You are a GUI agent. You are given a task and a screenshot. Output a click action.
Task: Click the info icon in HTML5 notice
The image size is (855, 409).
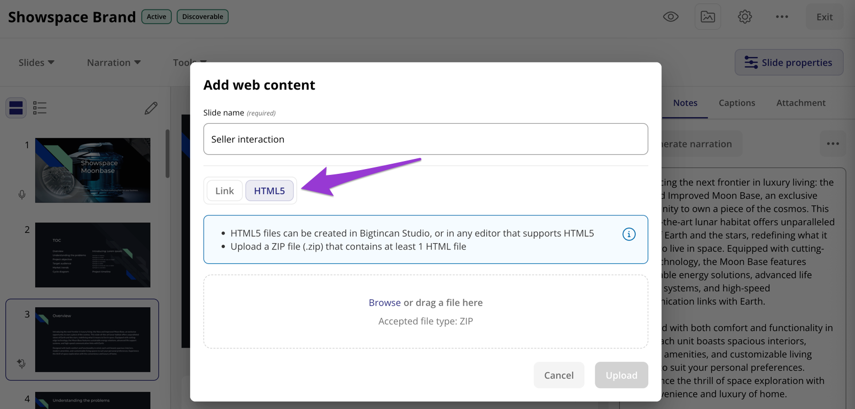[629, 234]
